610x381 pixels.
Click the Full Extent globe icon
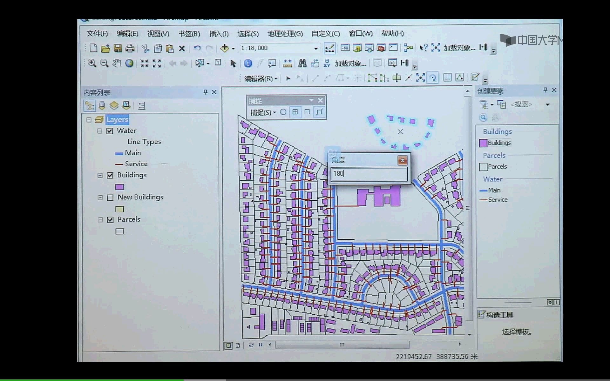(x=129, y=63)
